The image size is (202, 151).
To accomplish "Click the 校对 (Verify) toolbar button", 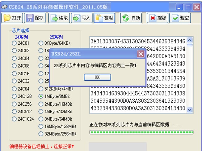I will [x=104, y=18].
